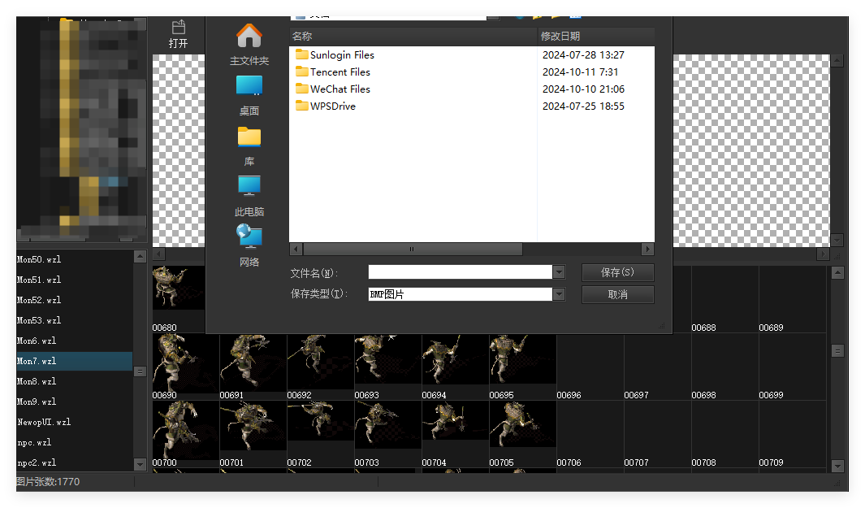The height and width of the screenshot is (508, 865).
Task: Select NewopUI.wzl in the file list
Action: pos(75,423)
